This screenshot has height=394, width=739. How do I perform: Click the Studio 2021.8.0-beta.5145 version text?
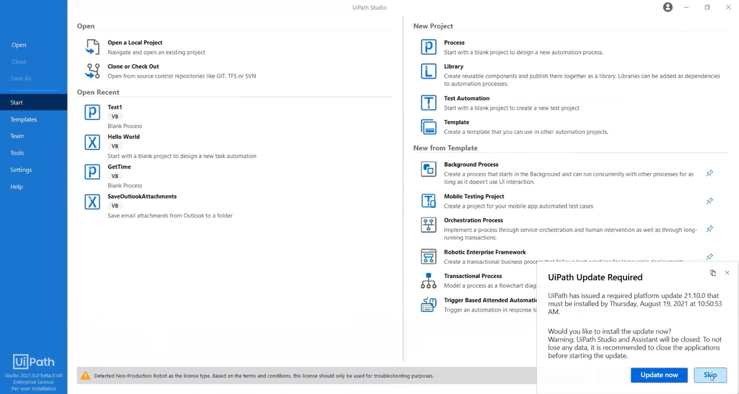[33, 376]
